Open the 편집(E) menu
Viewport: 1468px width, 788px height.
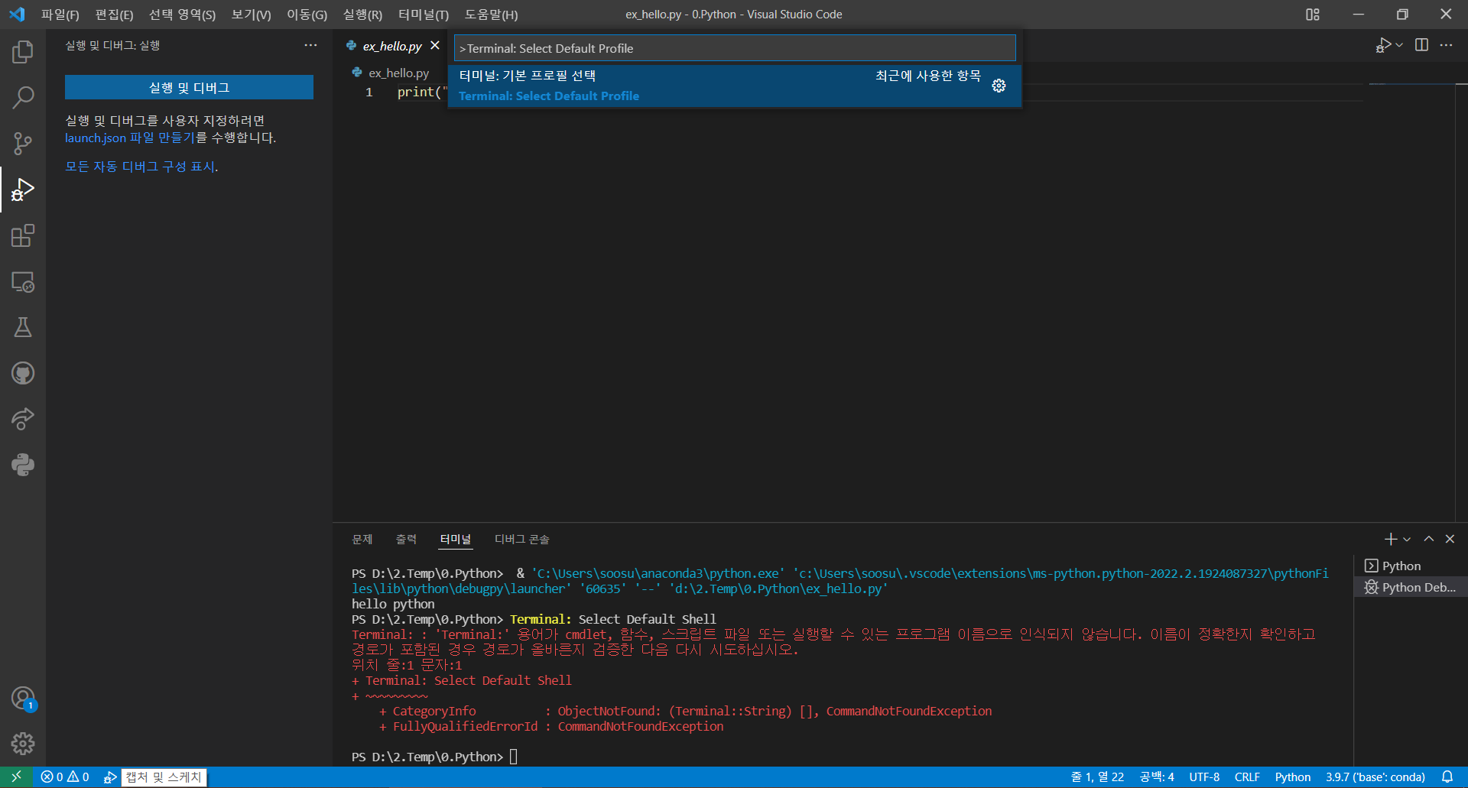pyautogui.click(x=114, y=15)
